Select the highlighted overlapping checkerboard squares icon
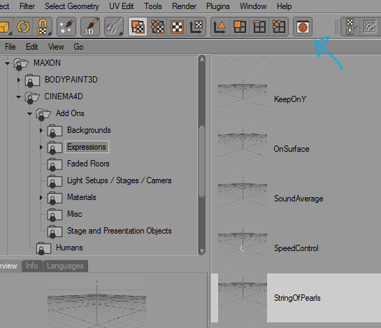The width and height of the screenshot is (381, 328). (x=138, y=27)
